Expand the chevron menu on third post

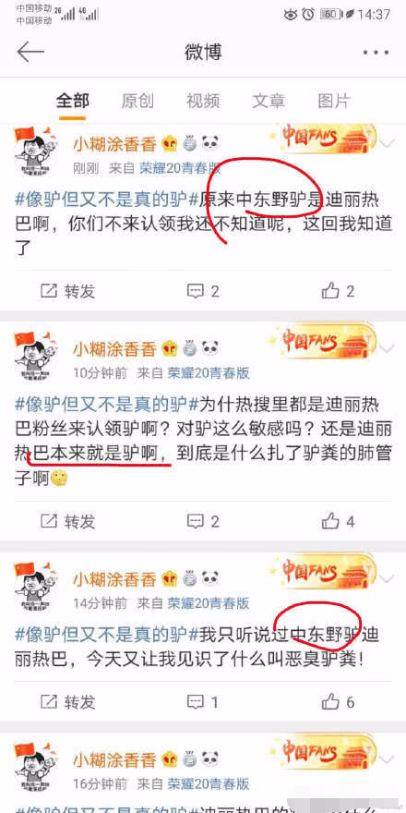click(387, 578)
